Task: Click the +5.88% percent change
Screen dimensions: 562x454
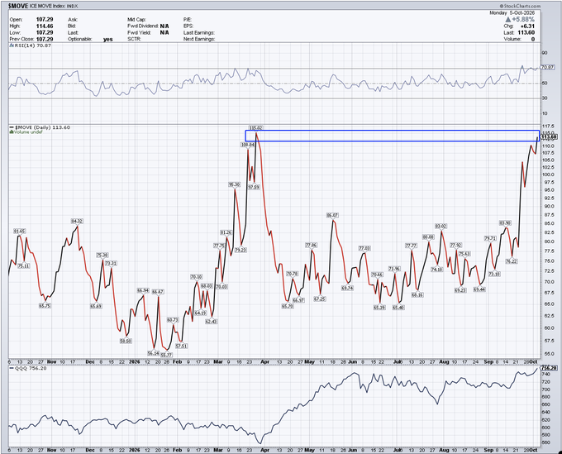Action: (523, 19)
